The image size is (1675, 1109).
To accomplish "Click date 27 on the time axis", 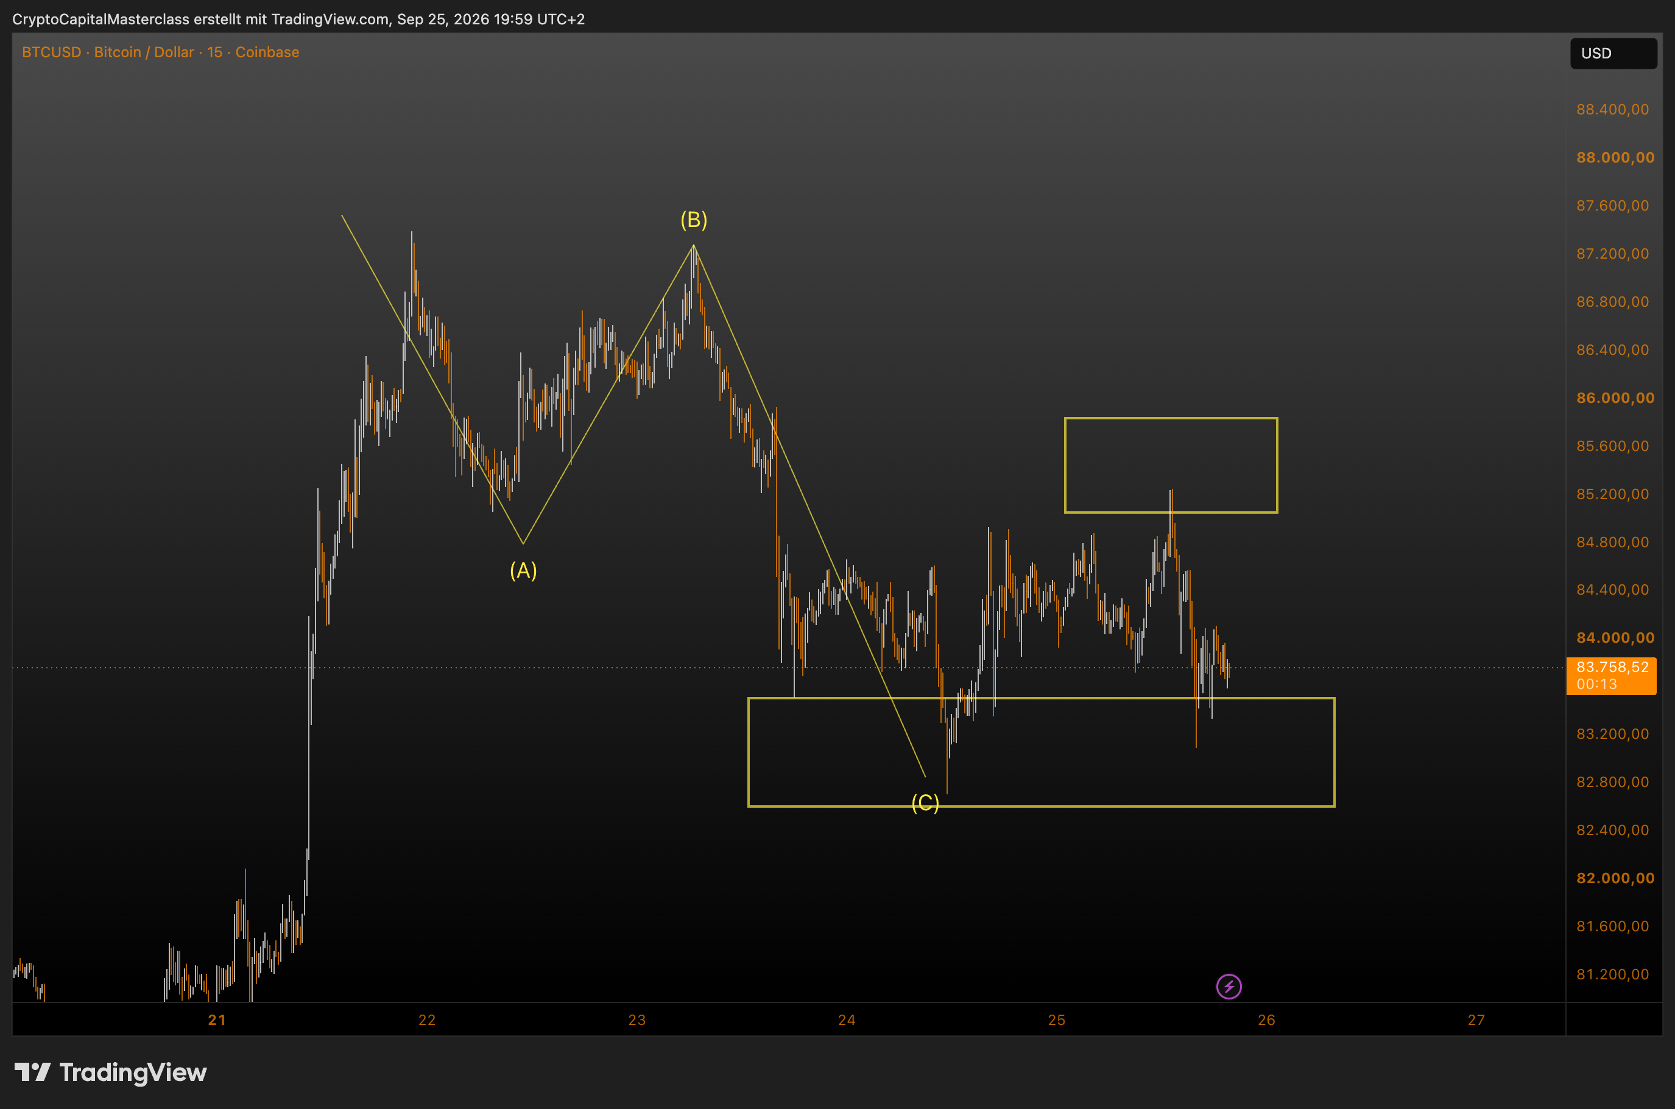I will [x=1475, y=1020].
